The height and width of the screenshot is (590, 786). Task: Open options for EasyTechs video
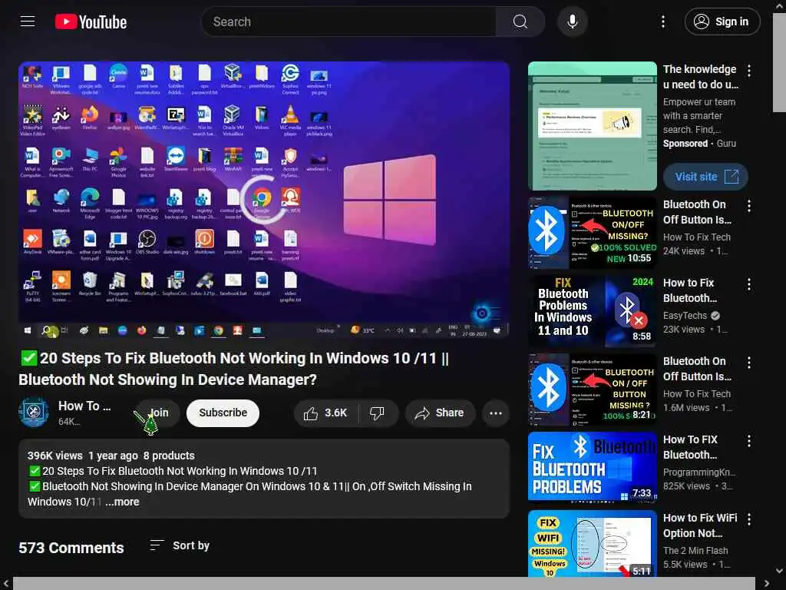tap(749, 284)
